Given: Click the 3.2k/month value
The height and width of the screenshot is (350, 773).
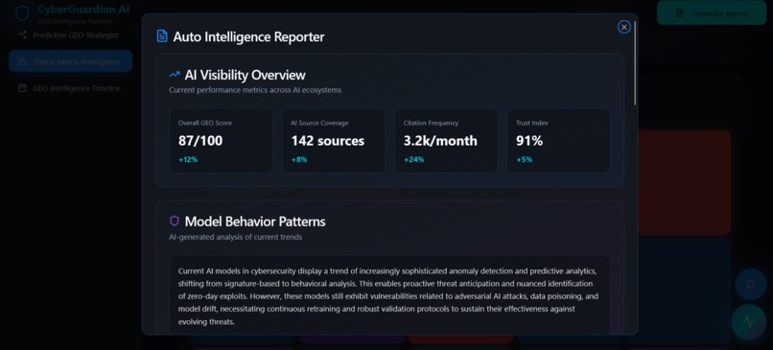Looking at the screenshot, I should tap(440, 141).
